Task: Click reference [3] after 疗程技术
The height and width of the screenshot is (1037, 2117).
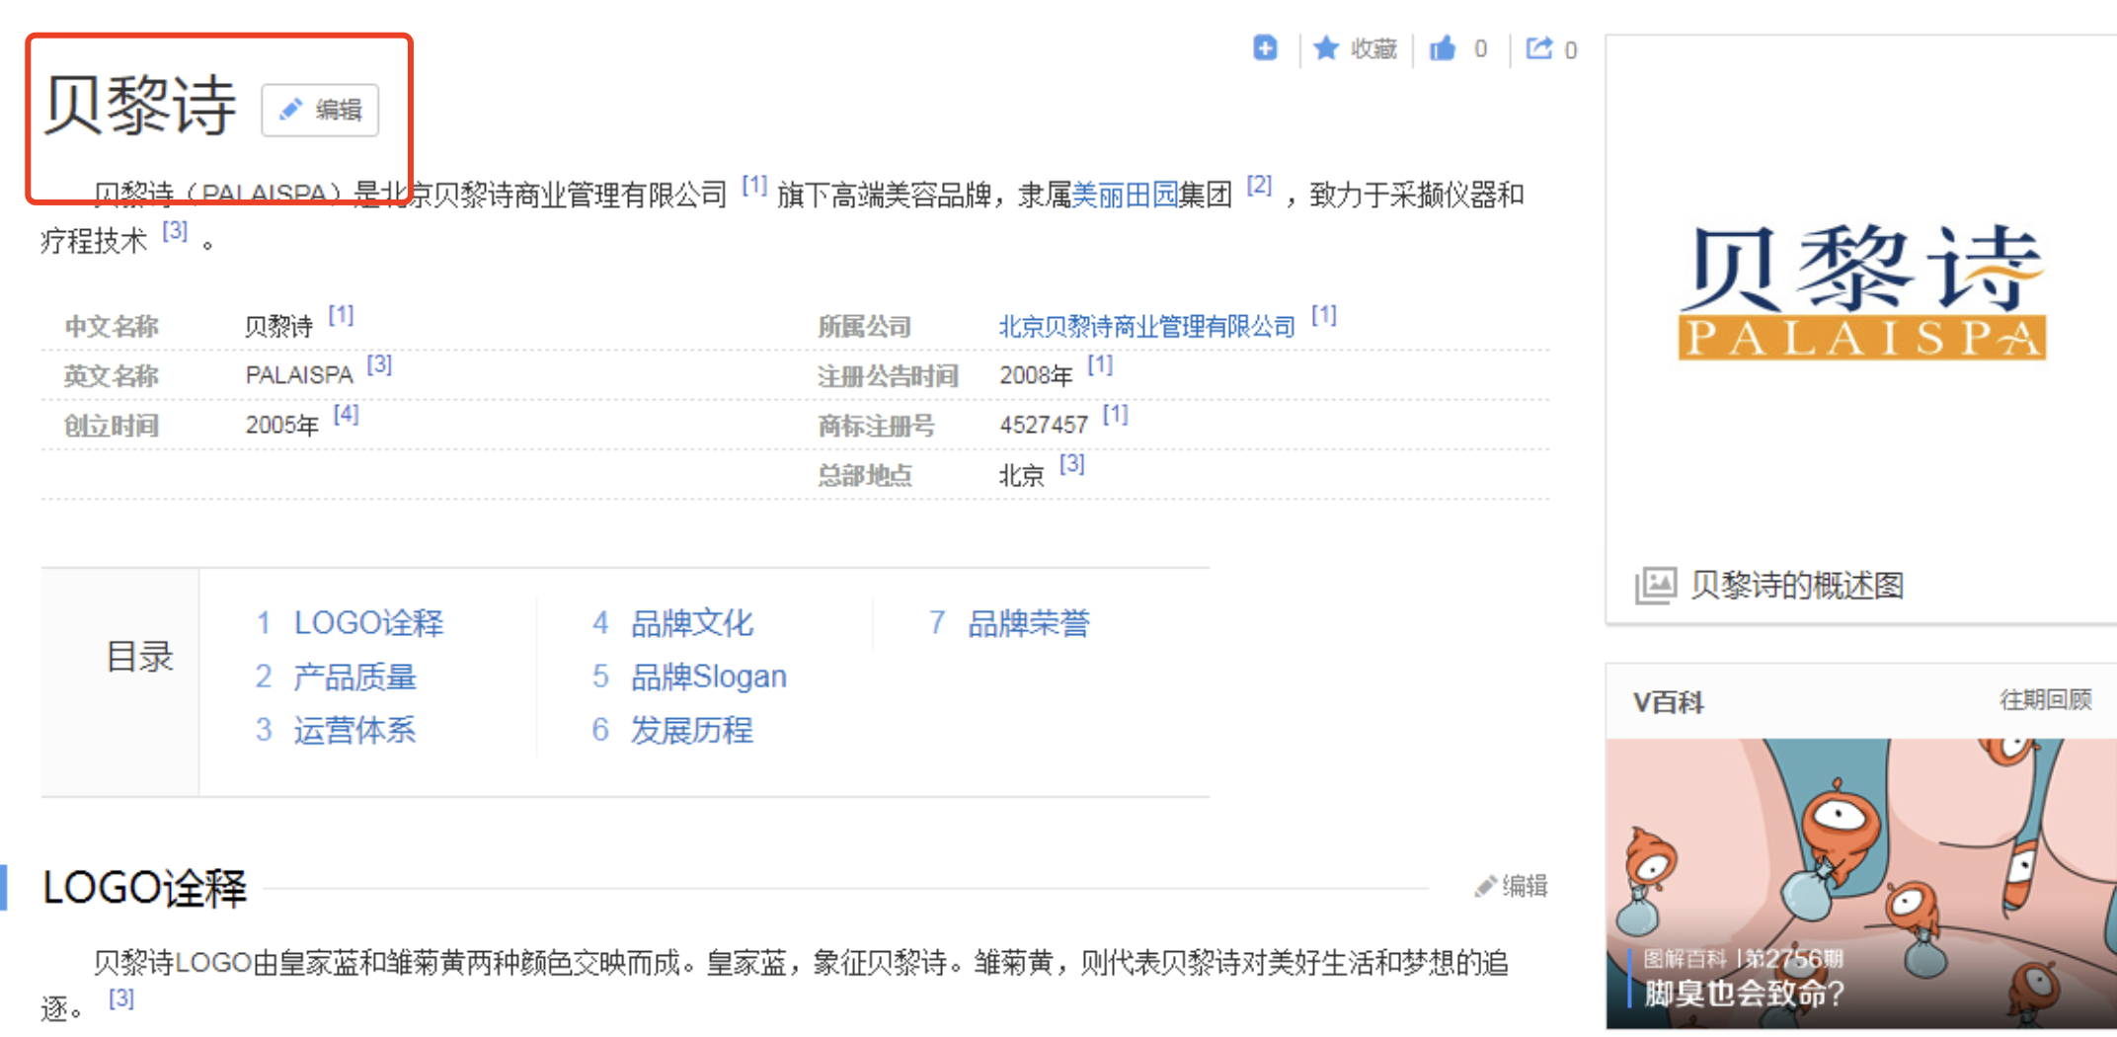Action: [x=175, y=230]
